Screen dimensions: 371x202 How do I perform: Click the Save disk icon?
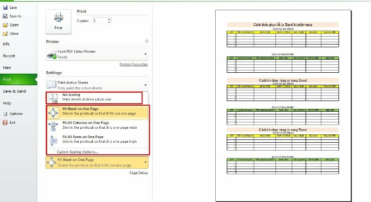point(5,7)
